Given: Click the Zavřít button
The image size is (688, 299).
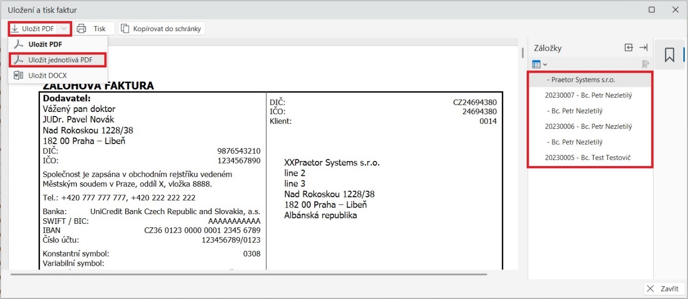Looking at the screenshot, I should (665, 288).
